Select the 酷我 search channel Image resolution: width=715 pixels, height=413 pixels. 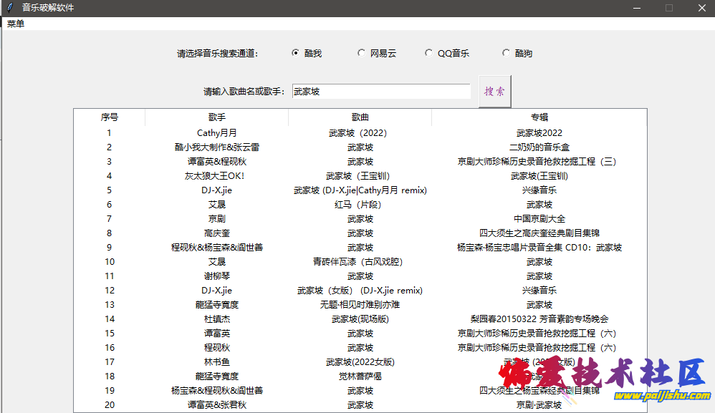click(x=294, y=52)
